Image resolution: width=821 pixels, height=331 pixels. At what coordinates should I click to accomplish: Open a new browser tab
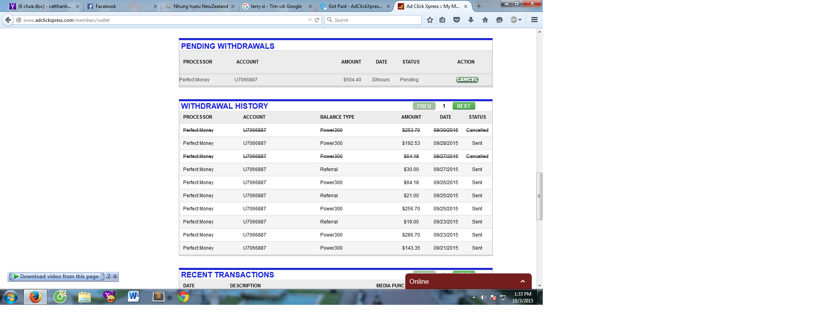pos(479,6)
